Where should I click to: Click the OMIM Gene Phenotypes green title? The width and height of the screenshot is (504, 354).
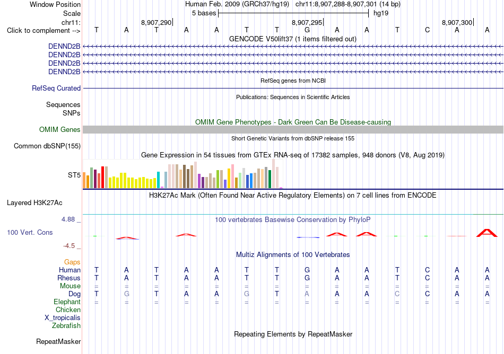293,122
